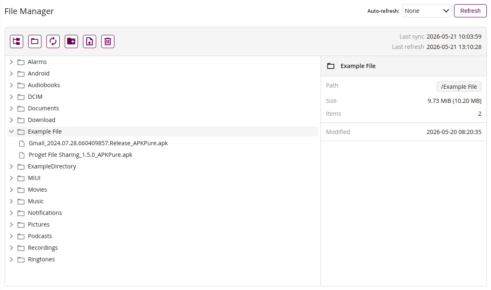
Task: Click the Alarms folder icon
Action: click(21, 62)
